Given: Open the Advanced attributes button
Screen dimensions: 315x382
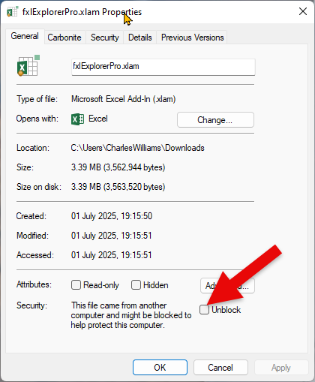Looking at the screenshot, I should click(227, 285).
